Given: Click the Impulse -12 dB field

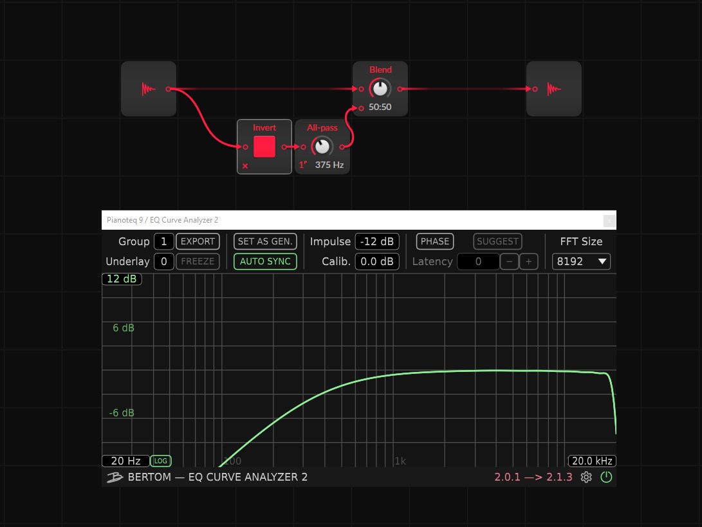Looking at the screenshot, I should tap(377, 241).
